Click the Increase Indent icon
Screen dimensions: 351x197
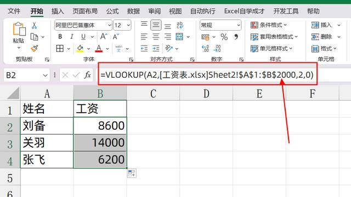156,48
